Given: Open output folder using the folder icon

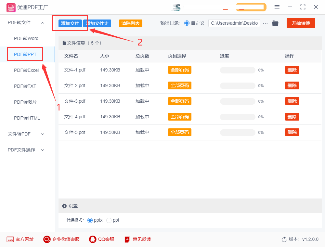Looking at the screenshot, I should (275, 23).
